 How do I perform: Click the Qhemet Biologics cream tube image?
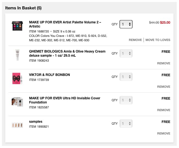pos(17,55)
